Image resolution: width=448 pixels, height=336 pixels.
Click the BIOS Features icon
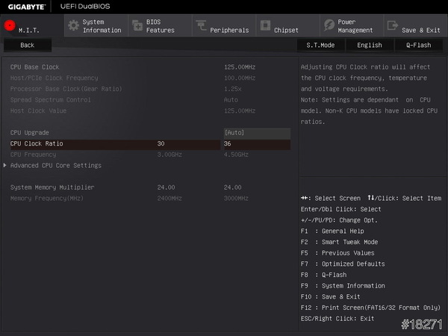coord(137,26)
